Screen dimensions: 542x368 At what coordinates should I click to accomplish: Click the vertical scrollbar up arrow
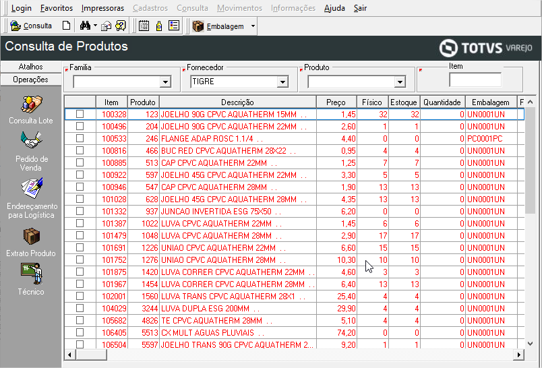[x=530, y=102]
